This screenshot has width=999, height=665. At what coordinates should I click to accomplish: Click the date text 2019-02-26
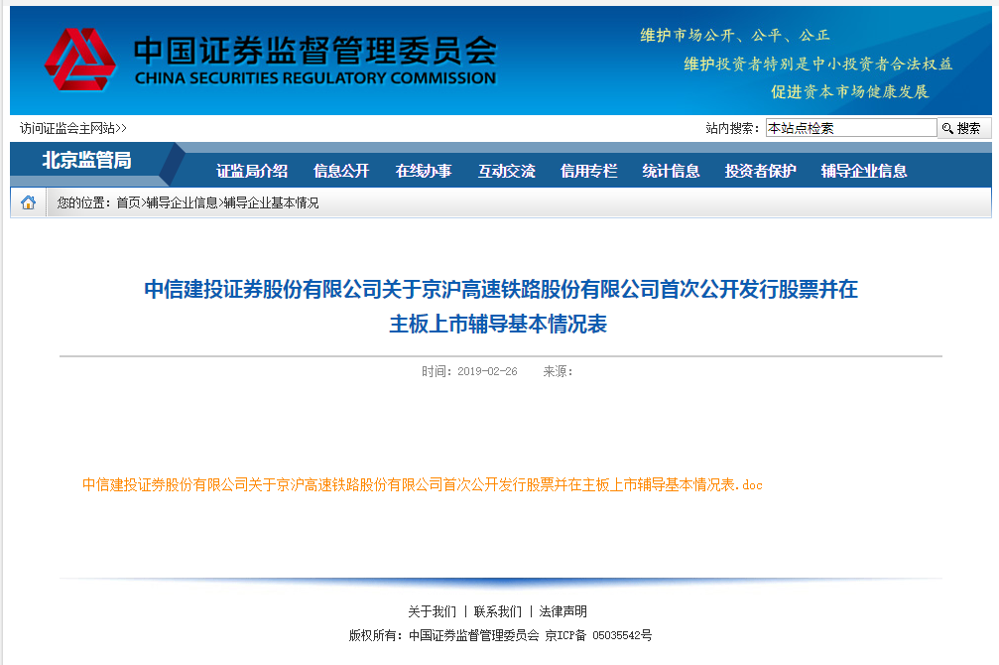[487, 371]
